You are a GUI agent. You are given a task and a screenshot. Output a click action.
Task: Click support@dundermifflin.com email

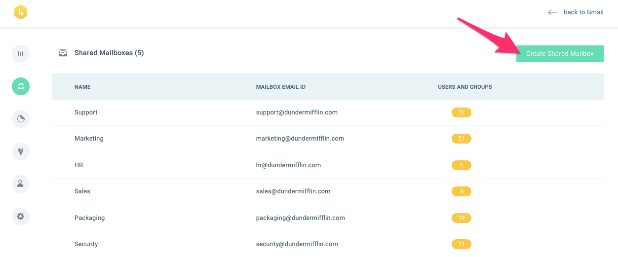click(297, 112)
